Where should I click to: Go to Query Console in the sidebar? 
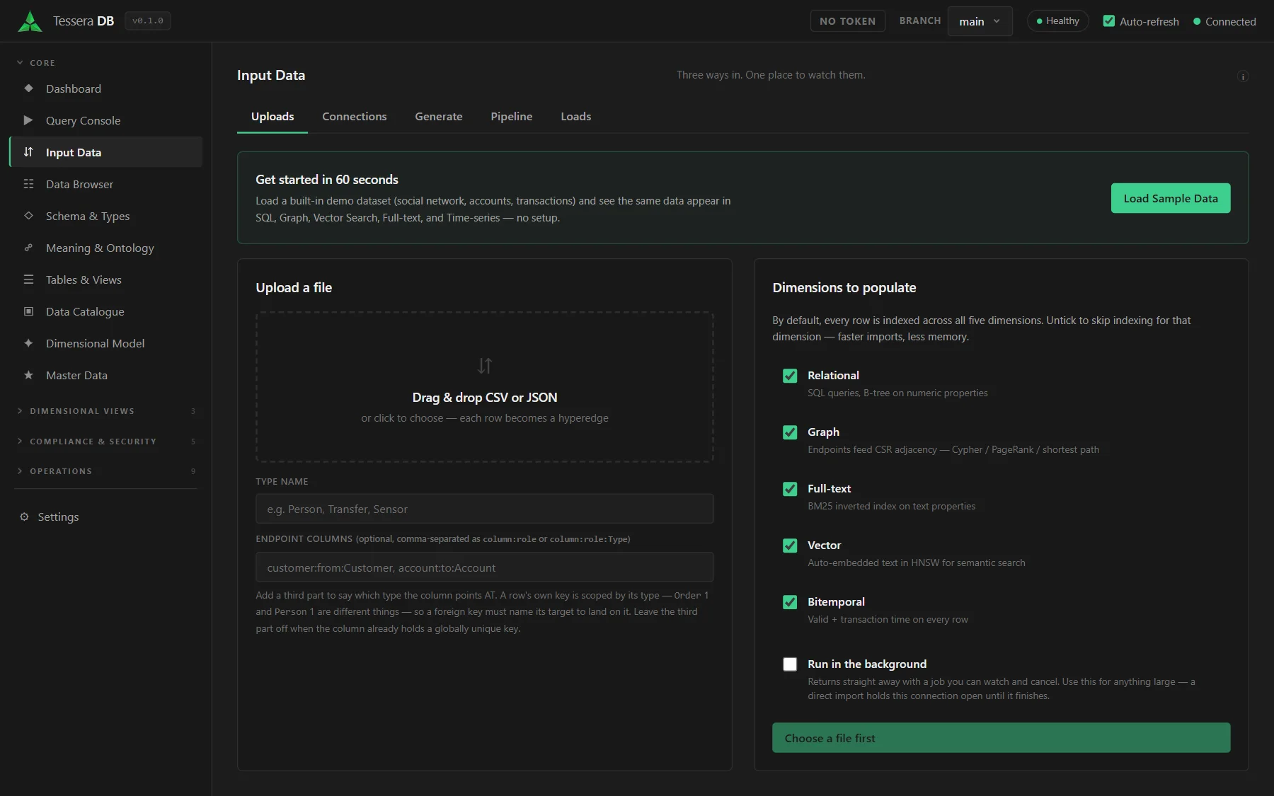[x=106, y=120]
